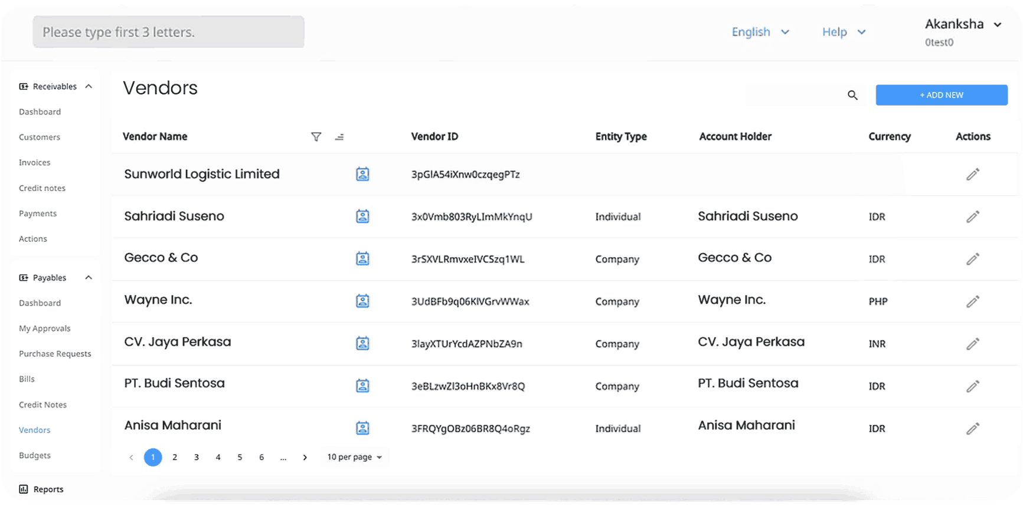1023x506 pixels.
Task: Change the 10 per page setting
Action: 355,457
